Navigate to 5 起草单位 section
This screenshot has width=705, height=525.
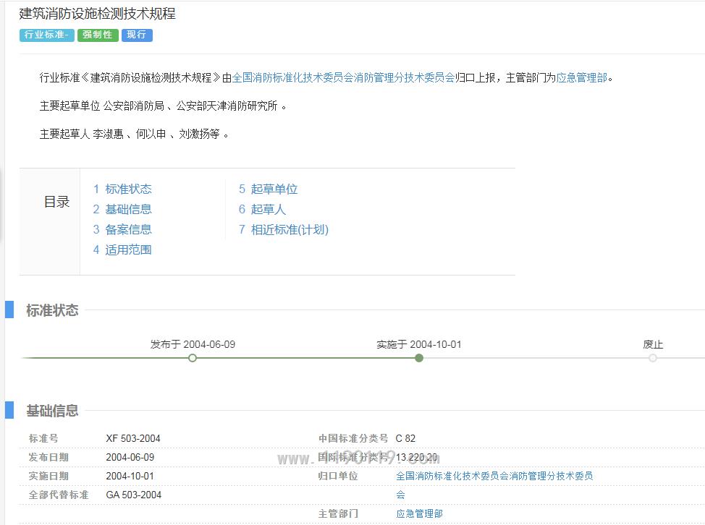point(269,189)
